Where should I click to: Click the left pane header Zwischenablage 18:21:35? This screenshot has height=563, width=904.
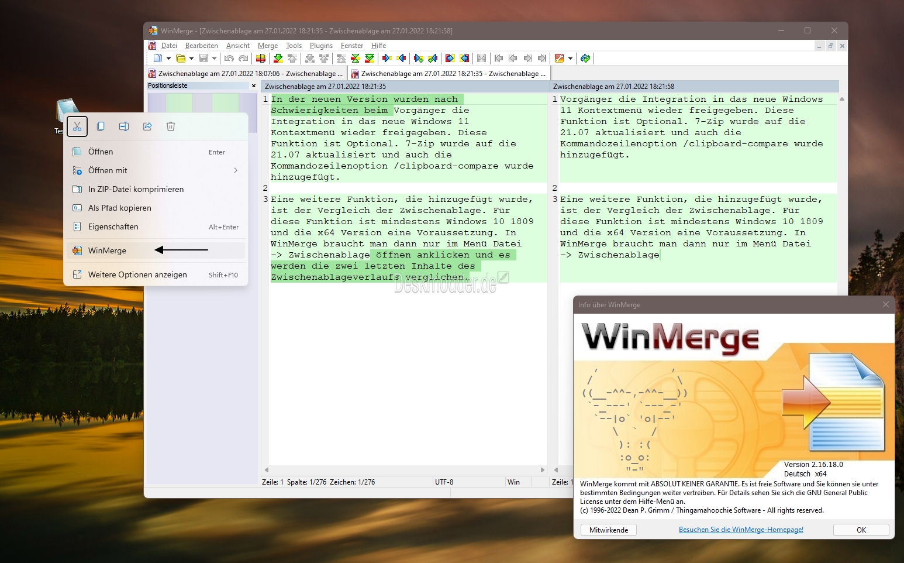(405, 86)
